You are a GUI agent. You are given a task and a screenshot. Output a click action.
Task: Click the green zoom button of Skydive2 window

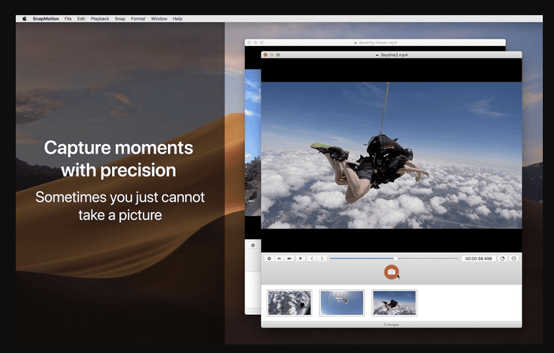pos(278,55)
